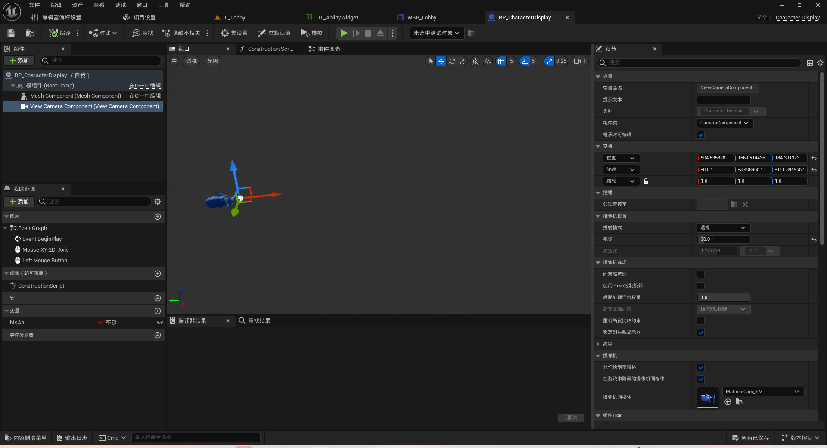
Task: Open the debug object 未选中调试对象 dropdown
Action: (437, 33)
